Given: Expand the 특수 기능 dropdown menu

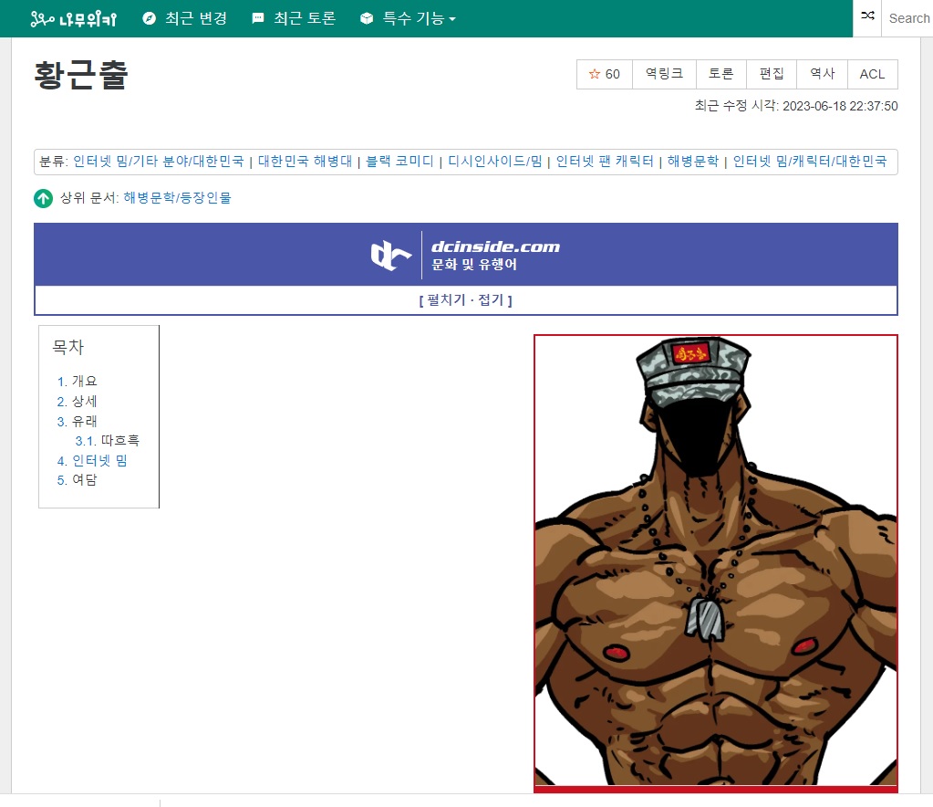Looking at the screenshot, I should pyautogui.click(x=419, y=18).
